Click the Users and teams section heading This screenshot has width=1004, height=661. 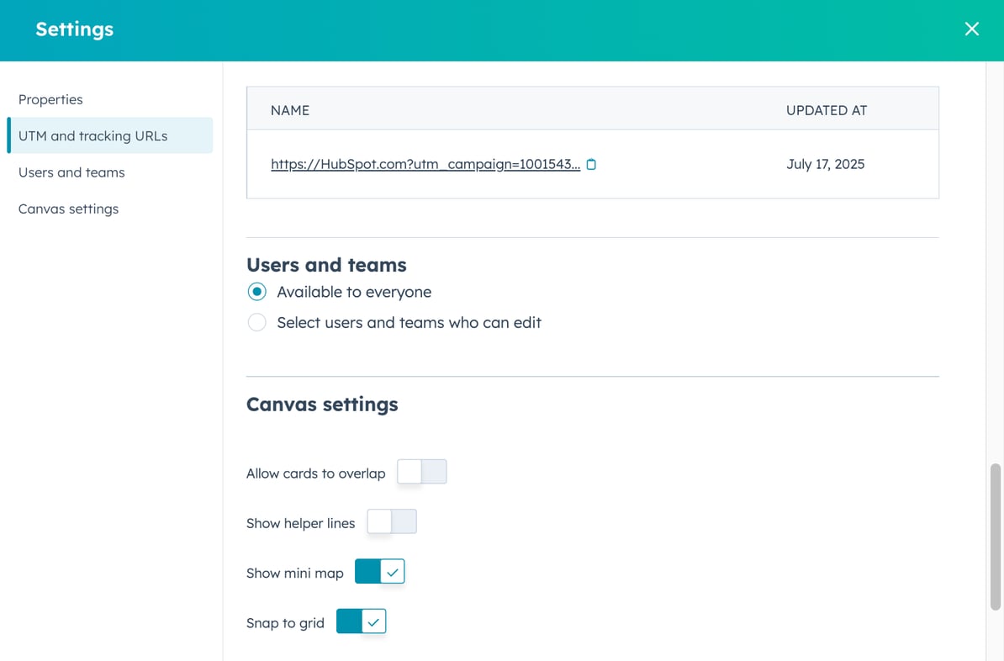[x=326, y=265]
